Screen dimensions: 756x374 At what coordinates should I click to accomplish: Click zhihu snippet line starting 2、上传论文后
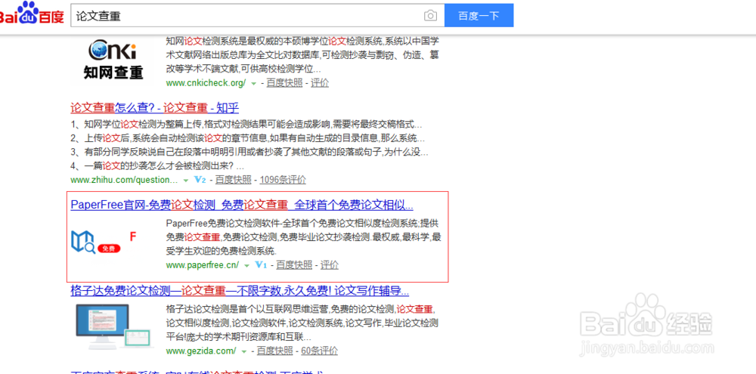pos(248,138)
